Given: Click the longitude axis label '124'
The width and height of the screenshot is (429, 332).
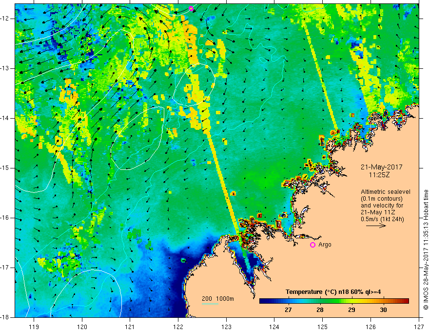Looking at the screenshot, I should 274,327.
